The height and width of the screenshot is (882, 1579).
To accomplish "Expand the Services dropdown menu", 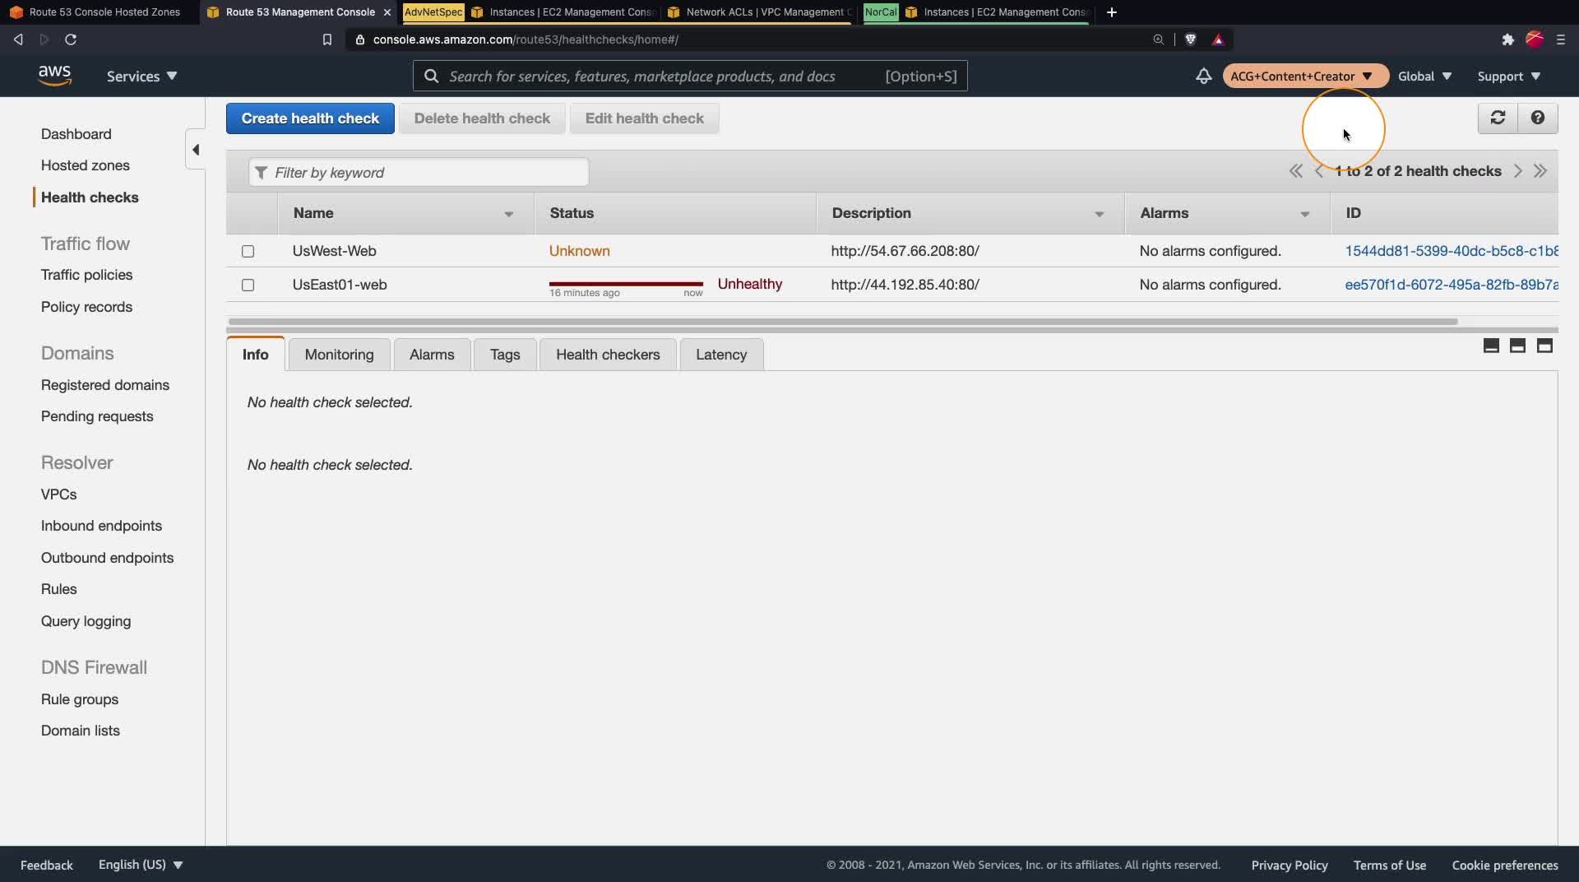I will pos(141,76).
